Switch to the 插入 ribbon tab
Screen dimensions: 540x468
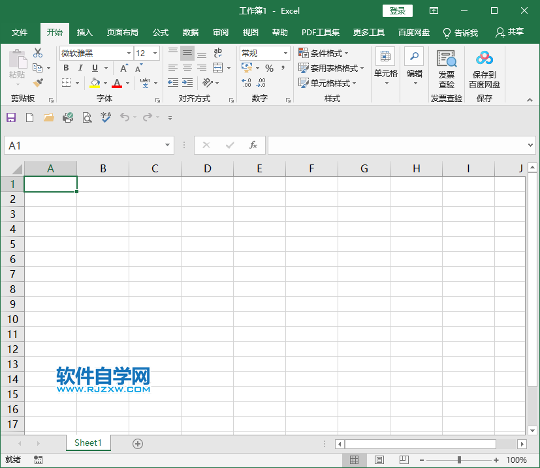tap(86, 32)
